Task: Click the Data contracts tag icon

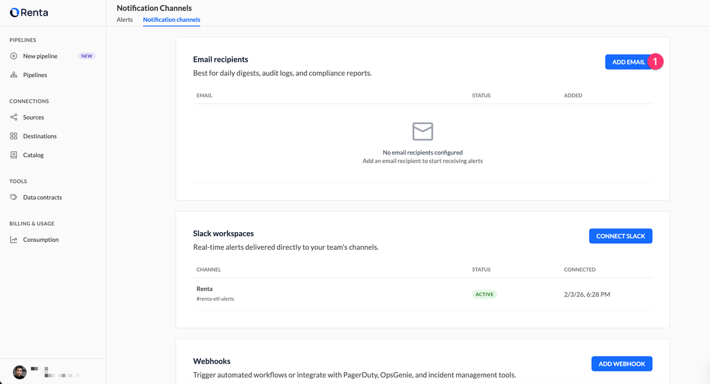Action: click(x=14, y=197)
